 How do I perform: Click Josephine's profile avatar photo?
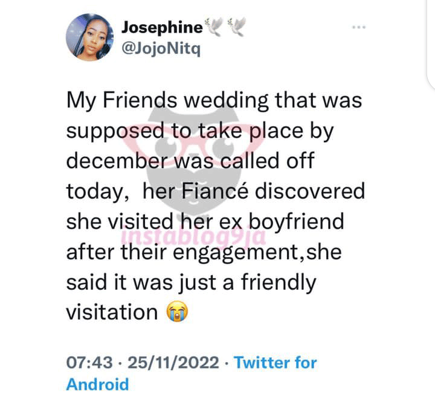pos(89,37)
